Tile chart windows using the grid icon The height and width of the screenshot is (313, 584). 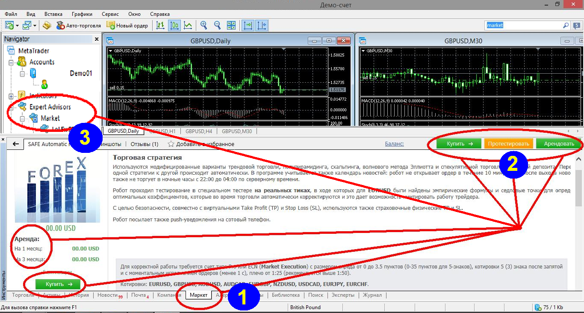pos(231,25)
